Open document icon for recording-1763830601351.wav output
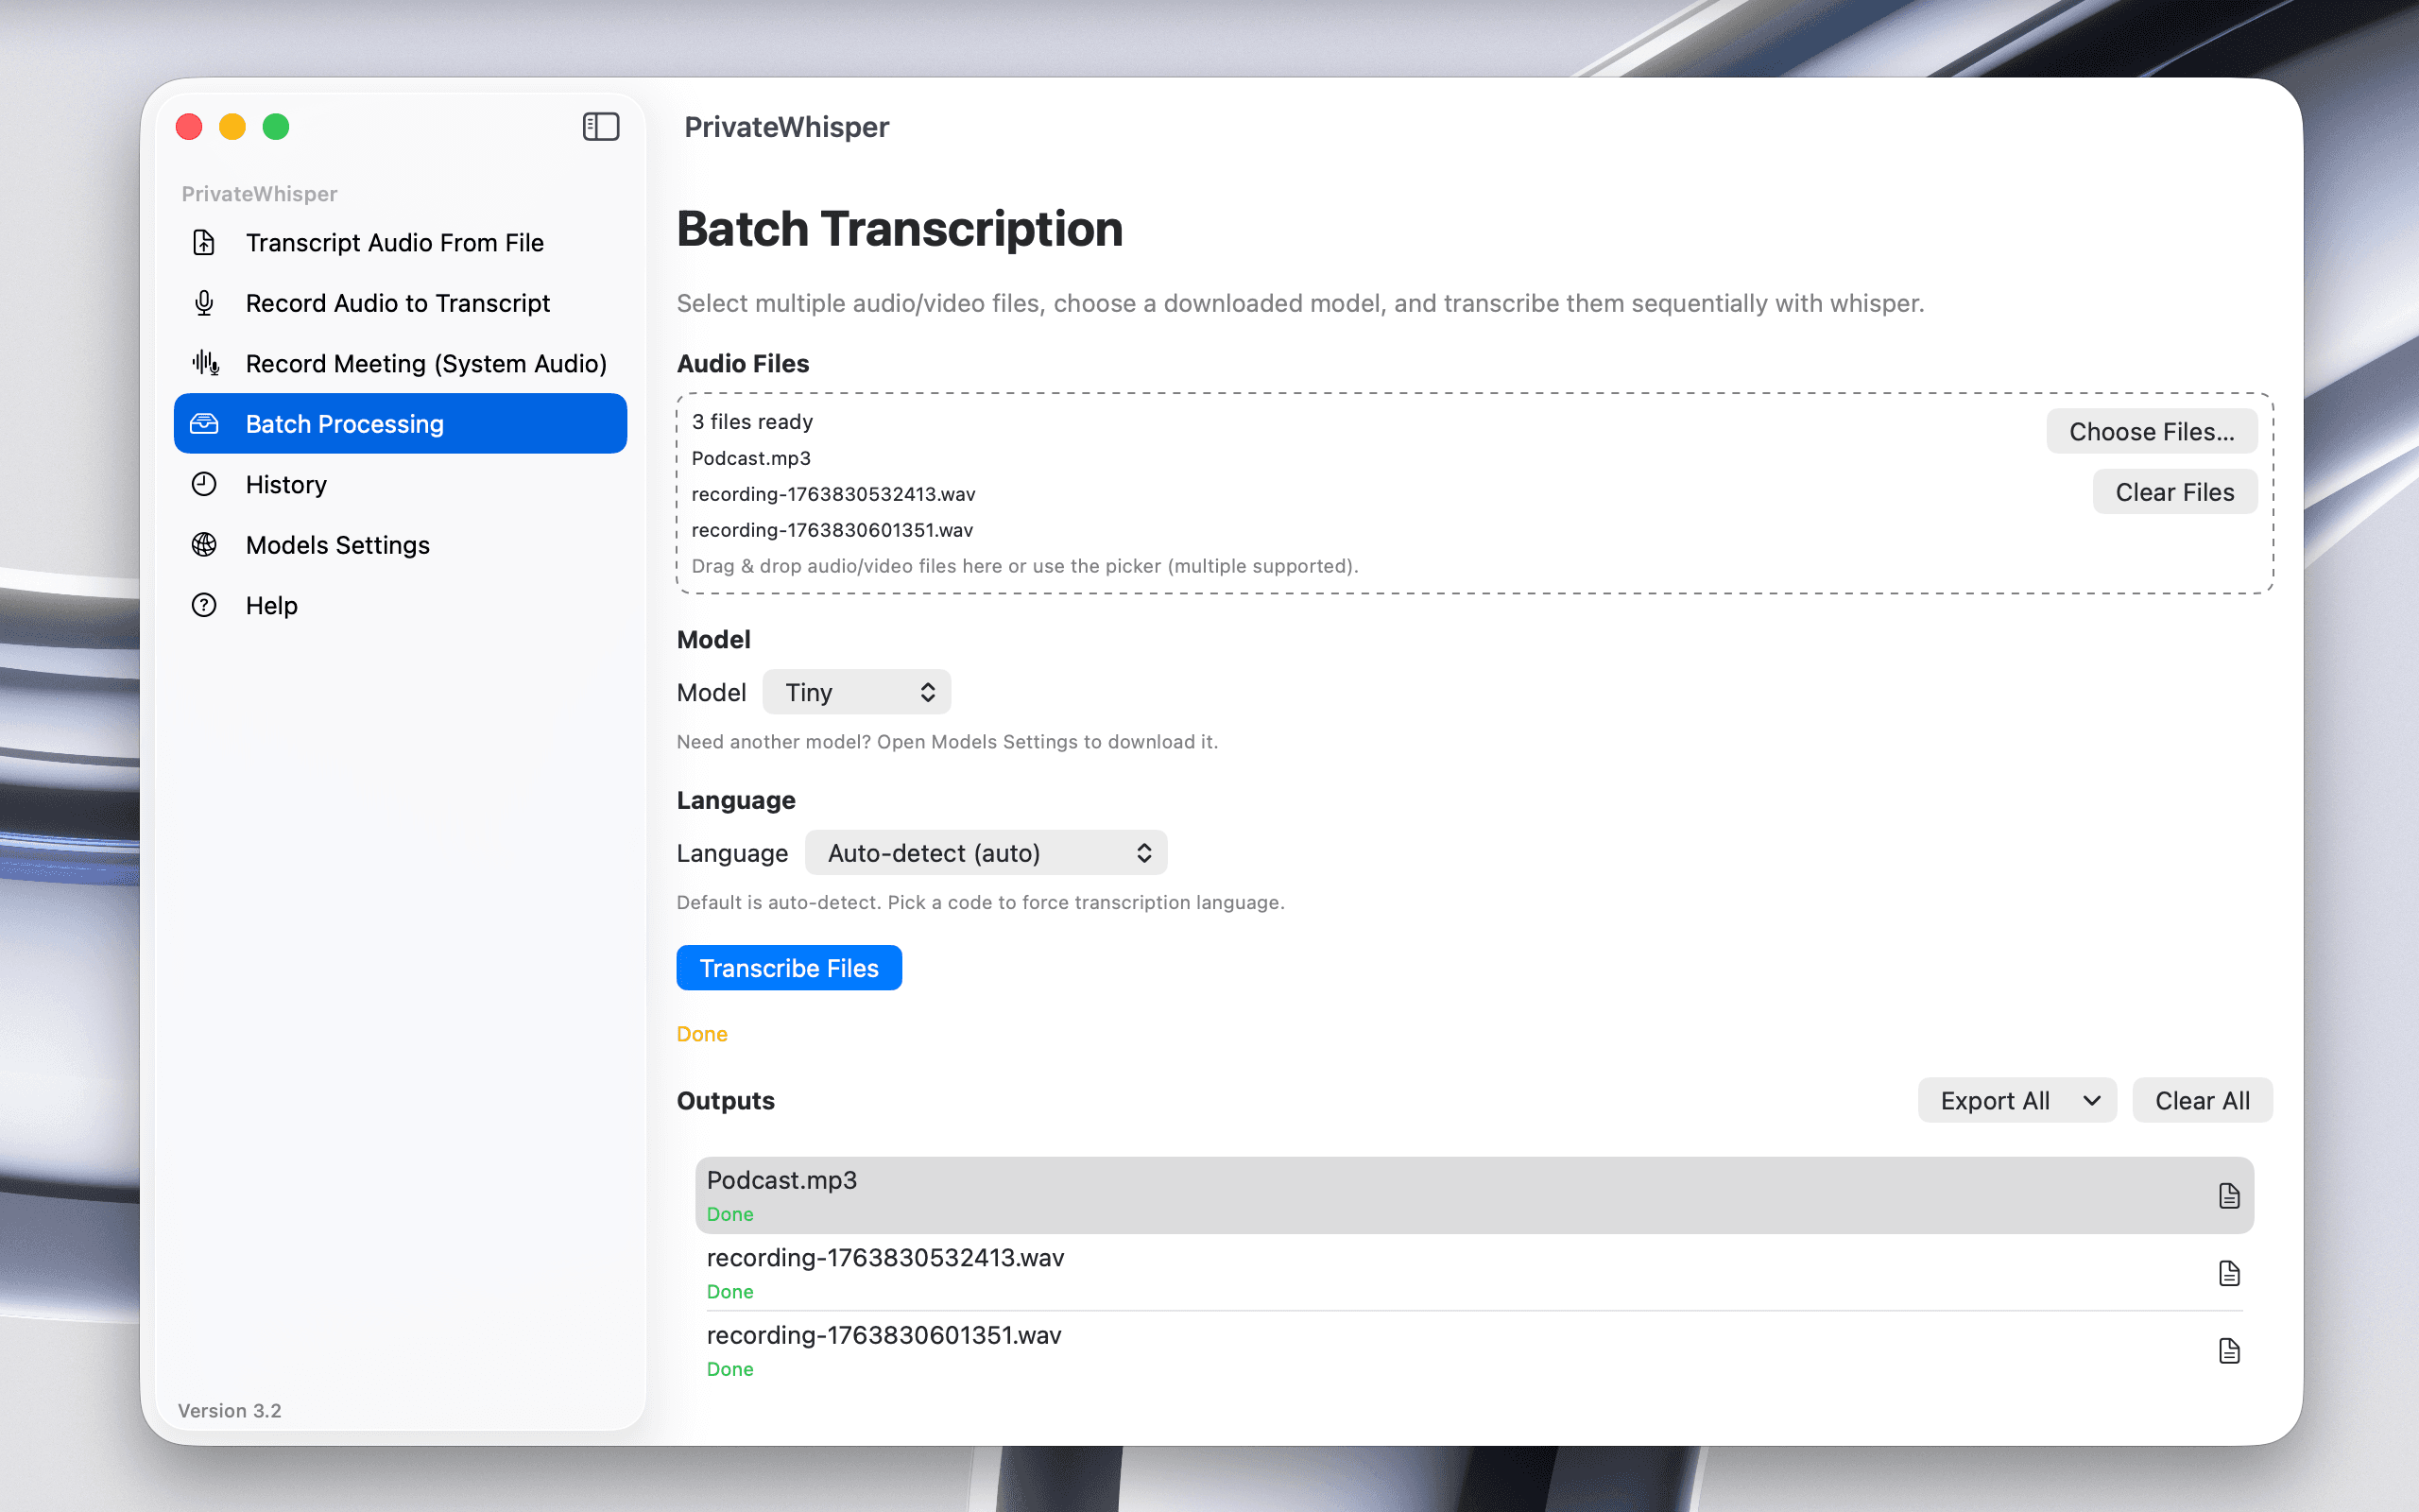The height and width of the screenshot is (1512, 2419). (2228, 1351)
